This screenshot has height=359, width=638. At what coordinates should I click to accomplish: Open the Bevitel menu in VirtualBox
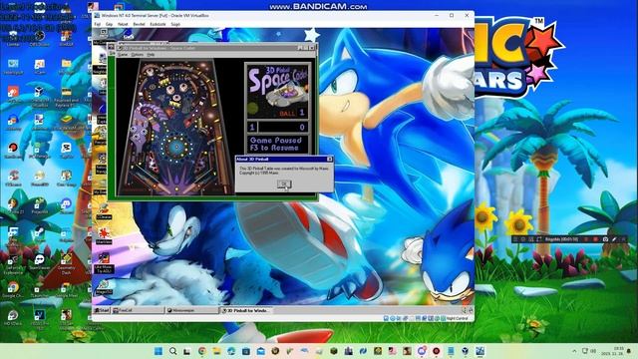click(x=139, y=24)
